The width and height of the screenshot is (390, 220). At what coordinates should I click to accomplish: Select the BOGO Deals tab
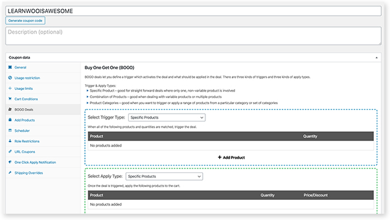pos(43,109)
